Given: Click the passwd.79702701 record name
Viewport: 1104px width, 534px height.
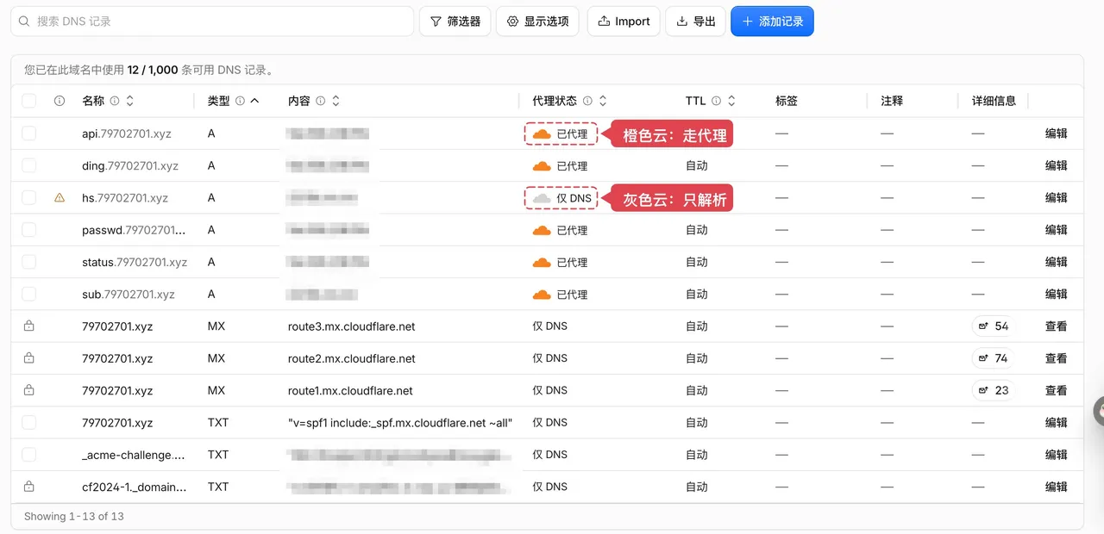Looking at the screenshot, I should pyautogui.click(x=134, y=230).
